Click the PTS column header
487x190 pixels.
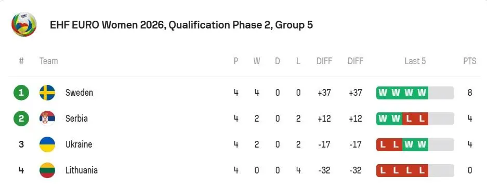(470, 61)
